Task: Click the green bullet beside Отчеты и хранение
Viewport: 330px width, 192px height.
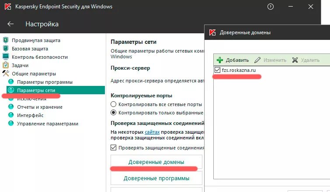Action: (x=11, y=107)
